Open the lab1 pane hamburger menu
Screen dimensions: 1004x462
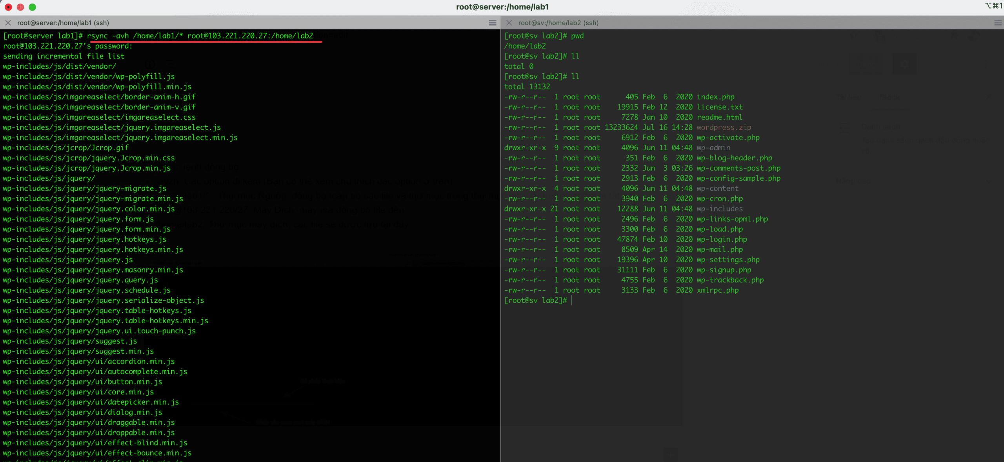coord(493,23)
